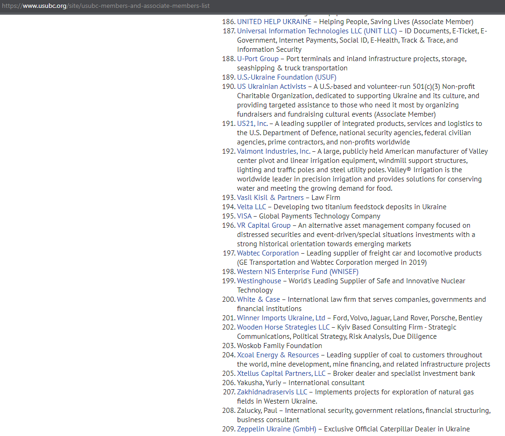Open the UNITED HELP UKRAINE link
Screen dimensions: 505x436
click(x=274, y=22)
